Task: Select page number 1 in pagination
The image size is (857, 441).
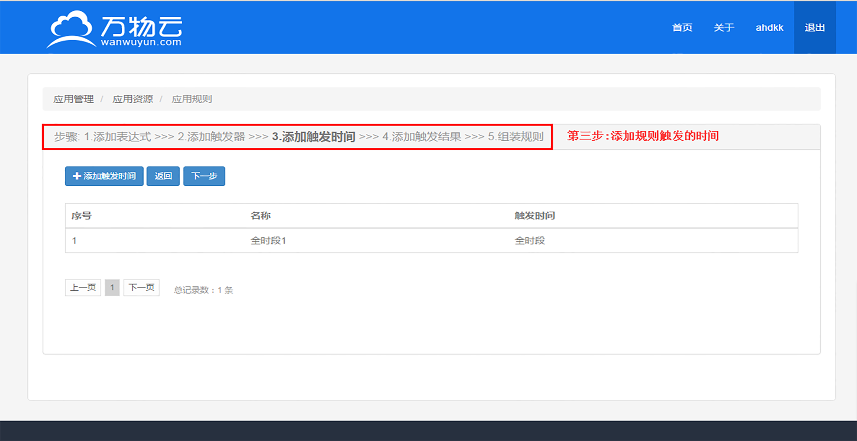Action: (112, 288)
